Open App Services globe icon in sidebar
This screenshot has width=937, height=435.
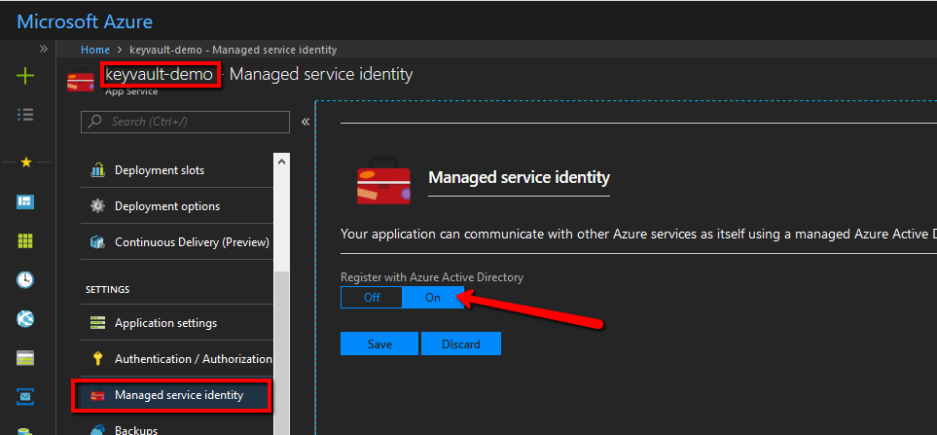point(25,318)
